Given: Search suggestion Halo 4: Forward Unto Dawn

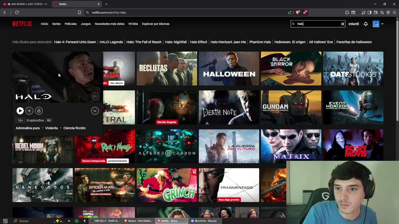Looking at the screenshot, I should pos(75,42).
